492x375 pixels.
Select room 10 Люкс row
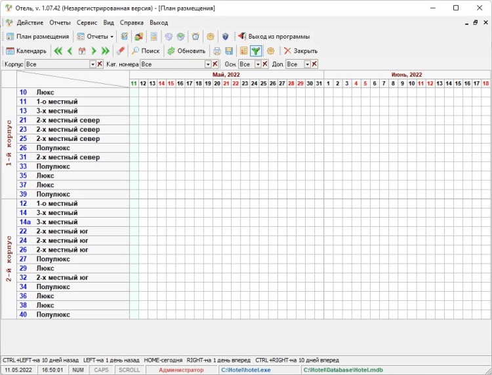[x=73, y=92]
